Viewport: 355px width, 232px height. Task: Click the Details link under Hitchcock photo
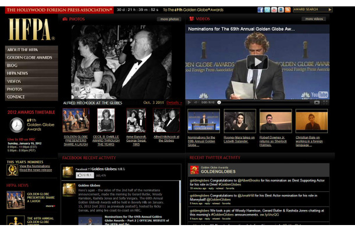[174, 103]
